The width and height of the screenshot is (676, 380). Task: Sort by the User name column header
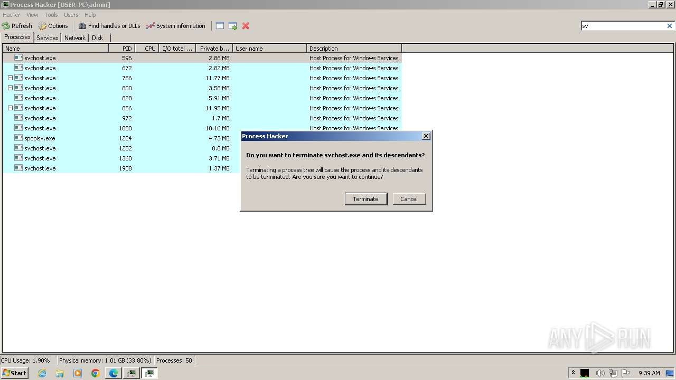pos(269,49)
